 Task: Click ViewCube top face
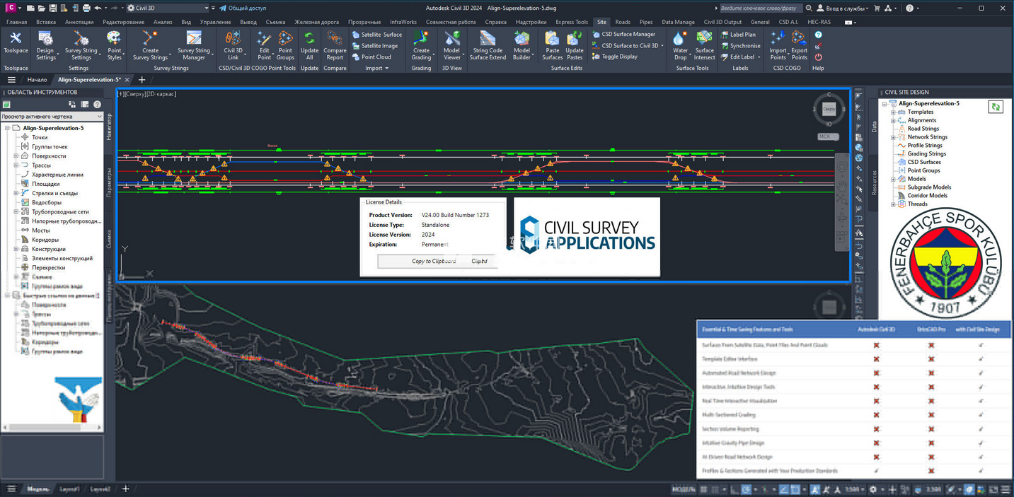tap(829, 109)
